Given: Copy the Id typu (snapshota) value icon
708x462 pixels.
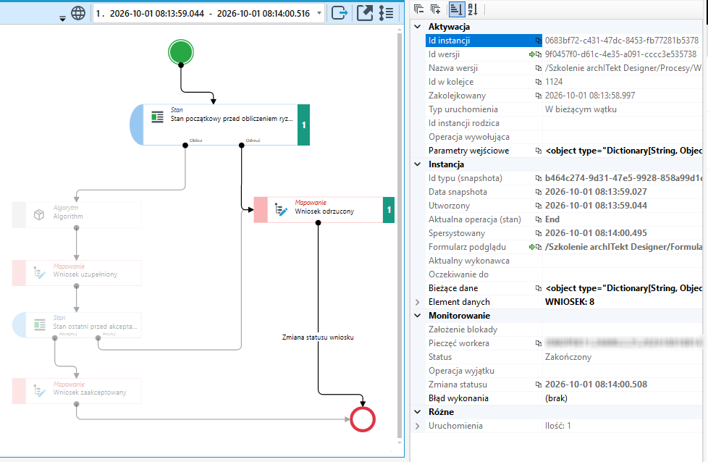Looking at the screenshot, I should pos(538,178).
